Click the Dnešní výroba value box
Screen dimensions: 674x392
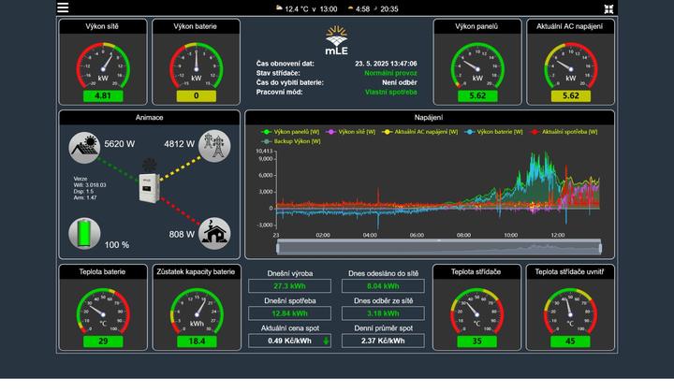coord(288,286)
